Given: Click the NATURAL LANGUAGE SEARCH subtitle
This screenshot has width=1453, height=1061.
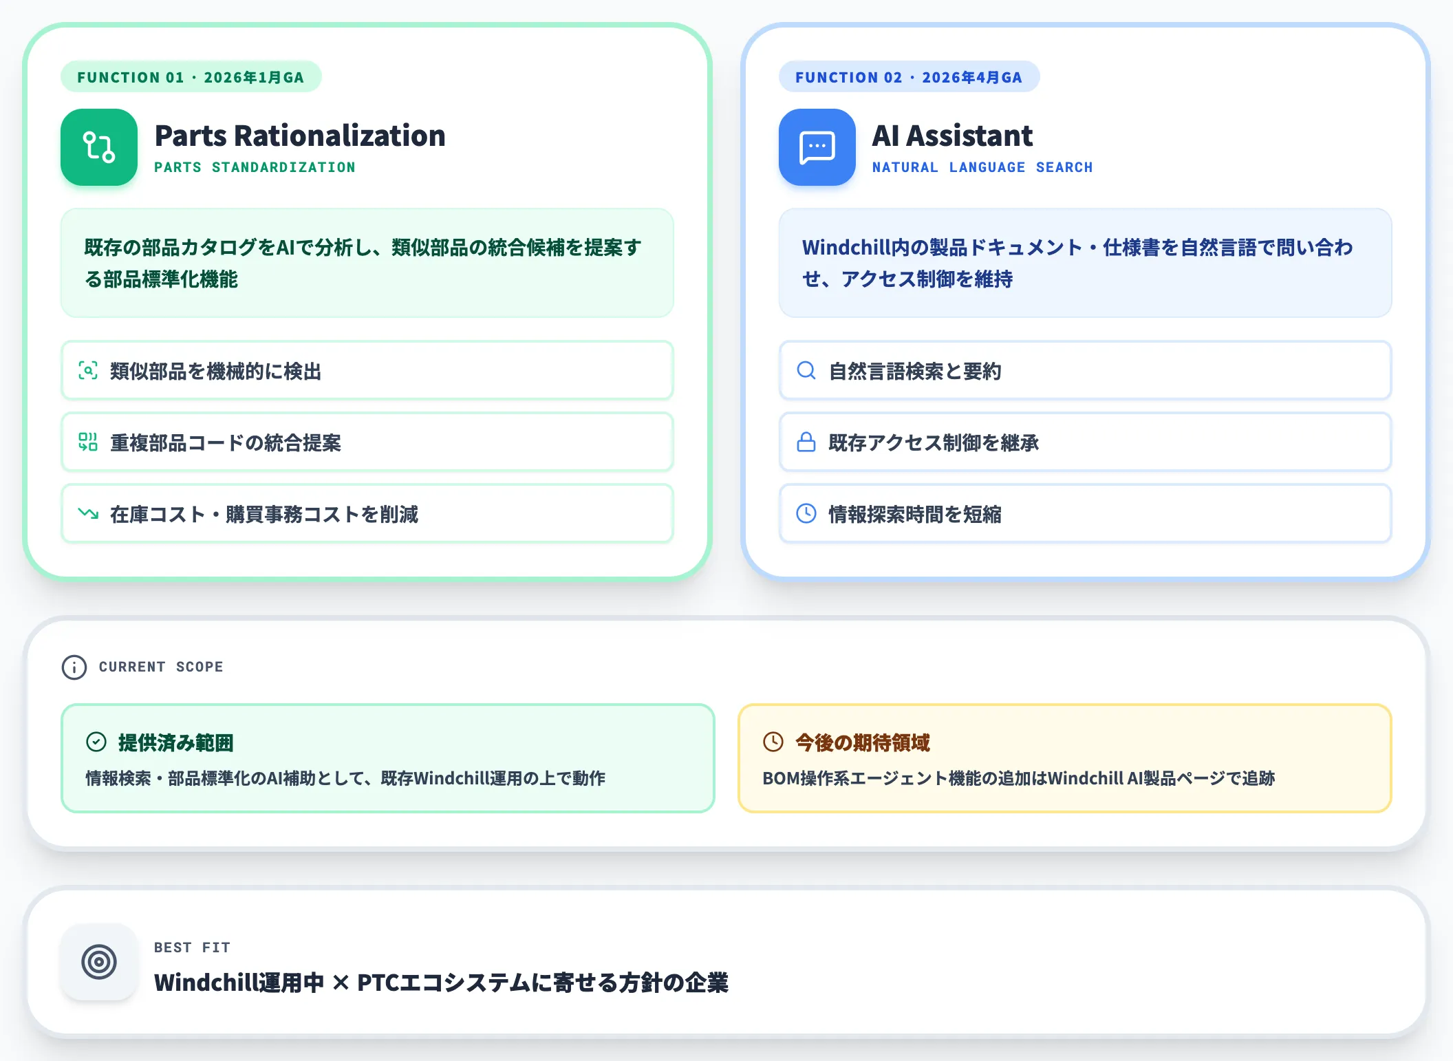Looking at the screenshot, I should tap(982, 167).
